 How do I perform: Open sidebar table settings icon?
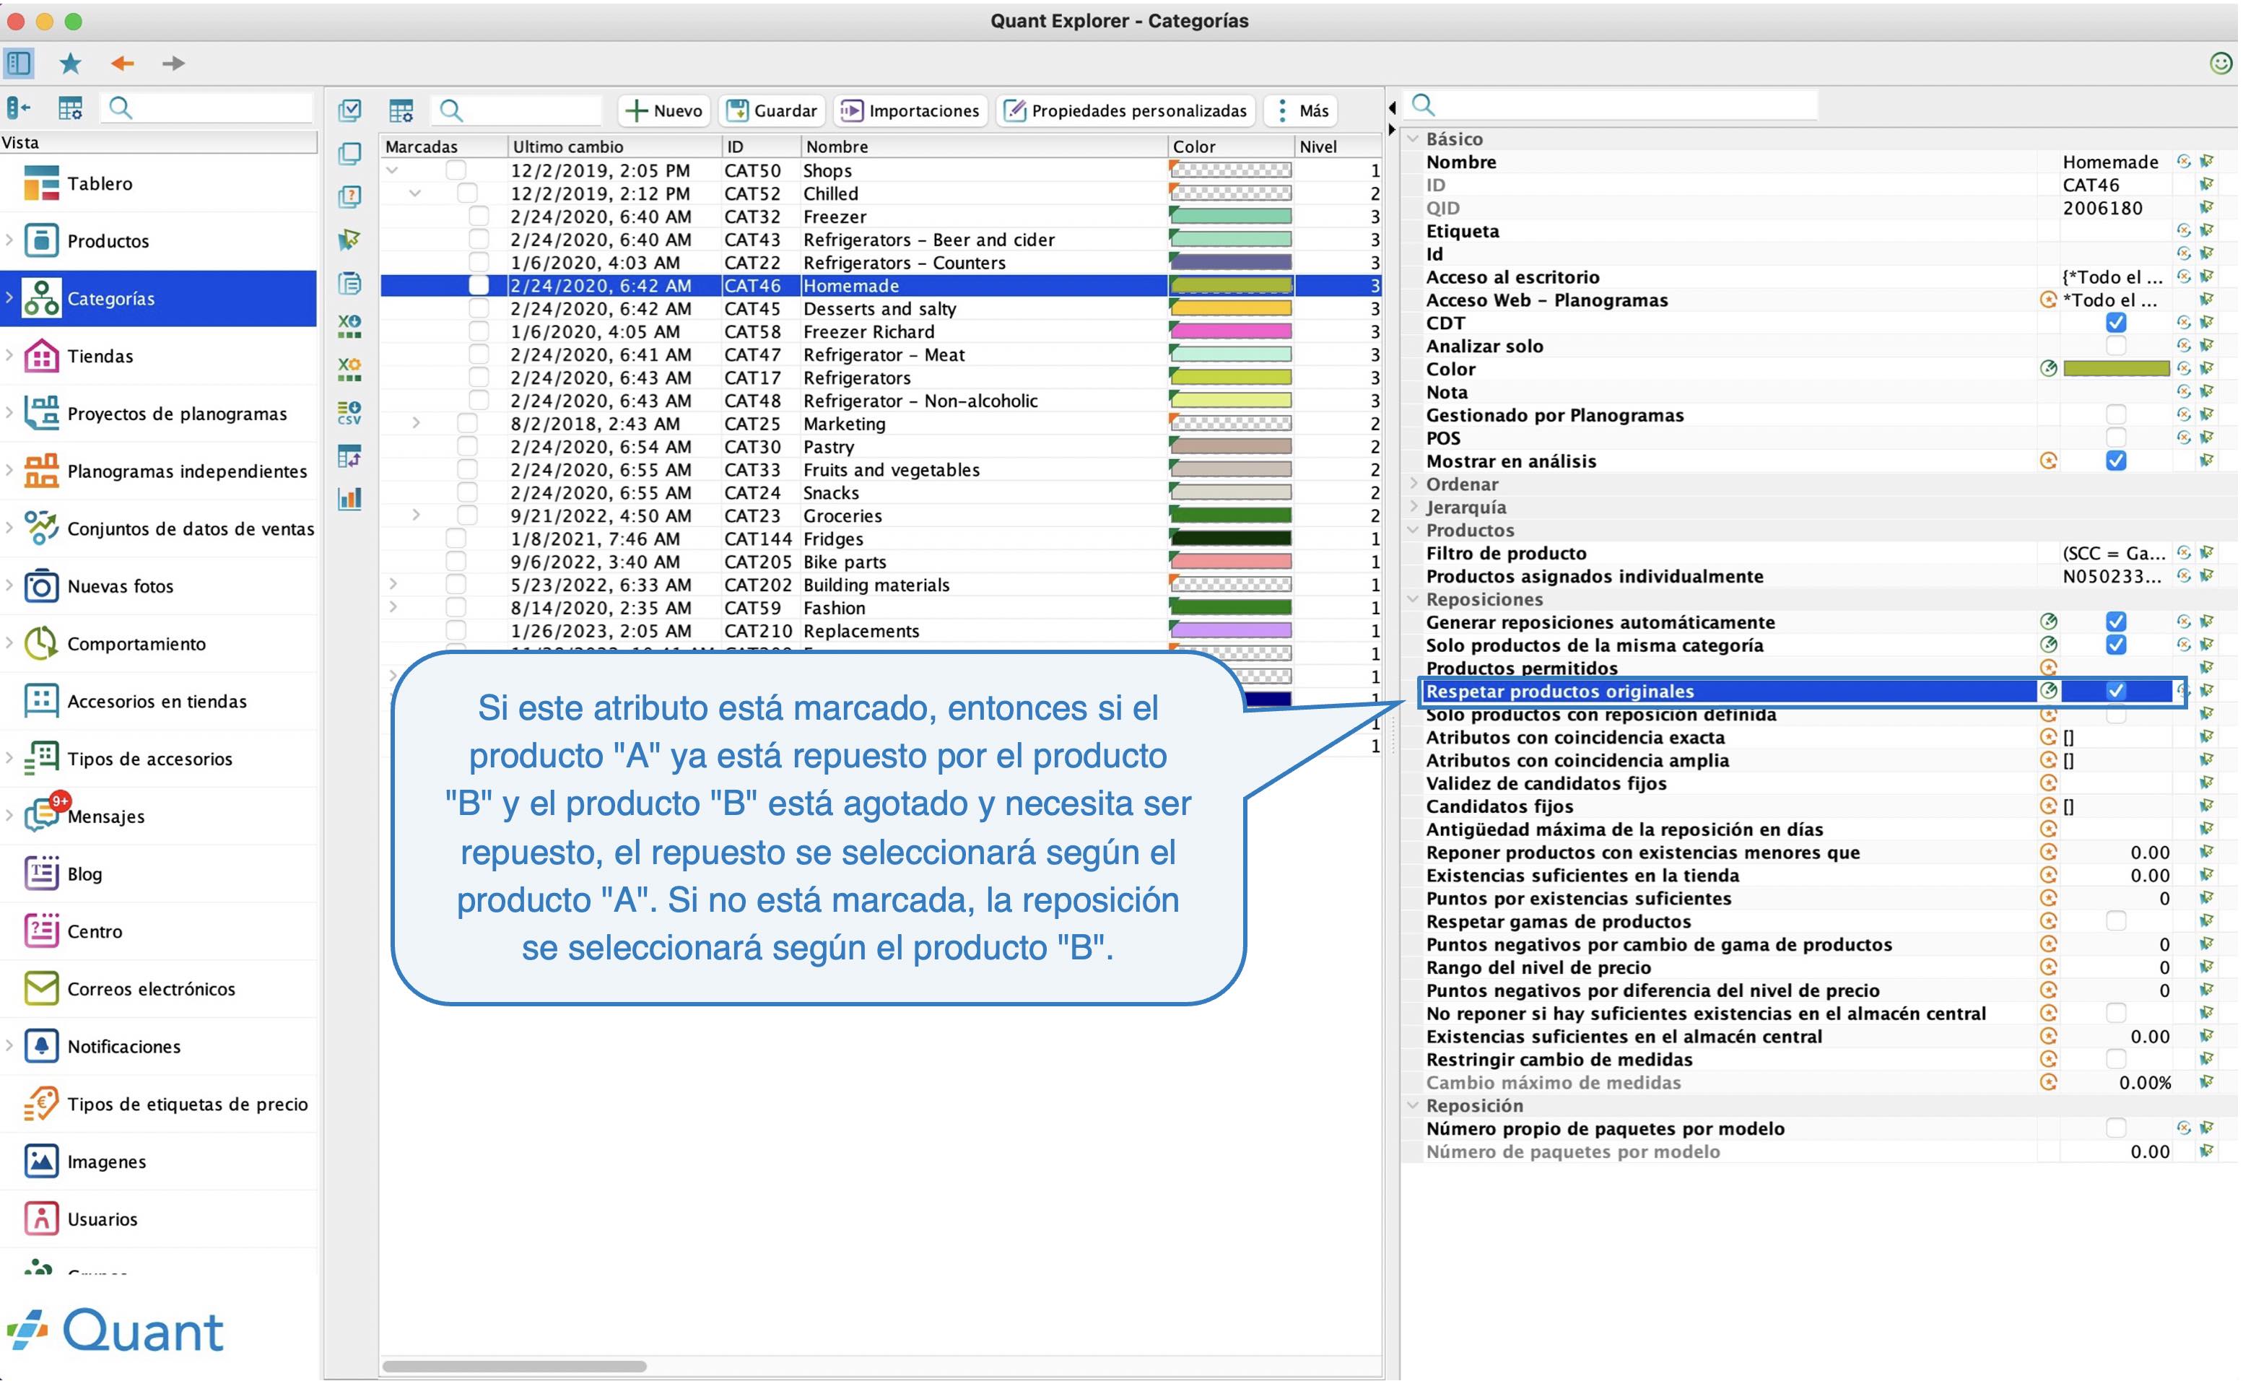pos(70,109)
